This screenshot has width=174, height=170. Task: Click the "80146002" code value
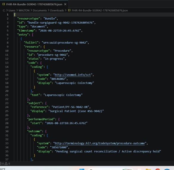click(58, 79)
